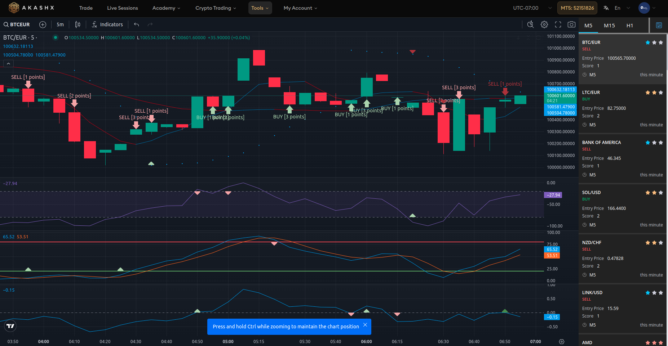Open the Live Sessions page
This screenshot has width=668, height=346.
(122, 8)
